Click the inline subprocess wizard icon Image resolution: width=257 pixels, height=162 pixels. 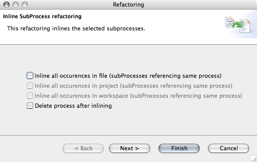click(237, 24)
